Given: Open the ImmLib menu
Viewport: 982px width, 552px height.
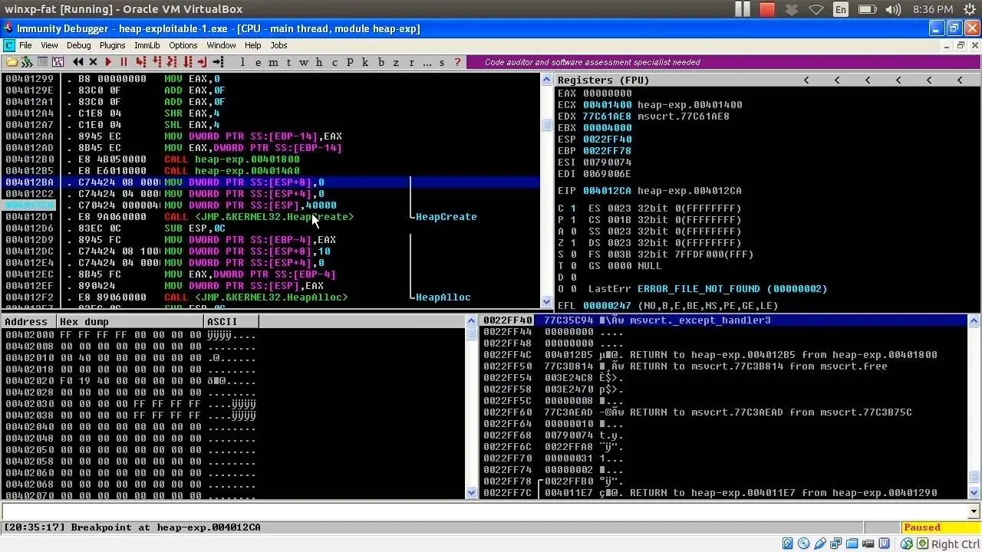Looking at the screenshot, I should pos(147,45).
